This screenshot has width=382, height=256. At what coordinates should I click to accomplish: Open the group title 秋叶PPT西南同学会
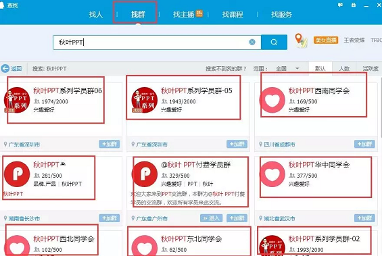(x=319, y=91)
